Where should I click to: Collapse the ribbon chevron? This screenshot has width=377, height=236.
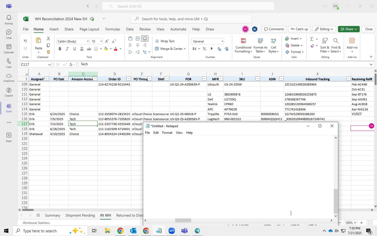371,57
